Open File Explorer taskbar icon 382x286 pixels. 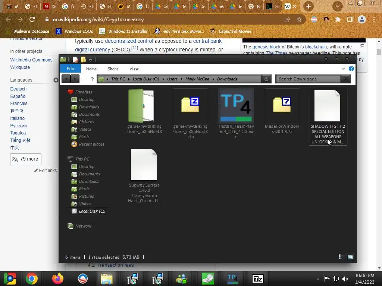[106, 279]
